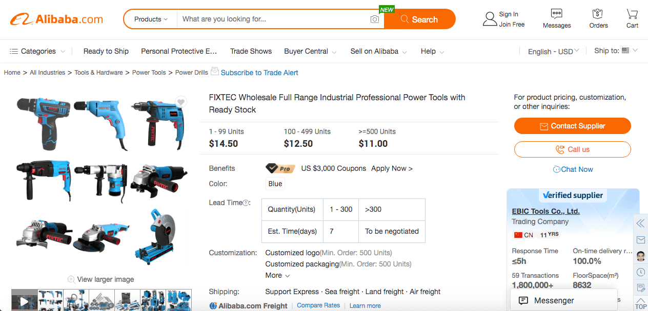Open the Messages icon
The width and height of the screenshot is (648, 311).
tap(557, 14)
